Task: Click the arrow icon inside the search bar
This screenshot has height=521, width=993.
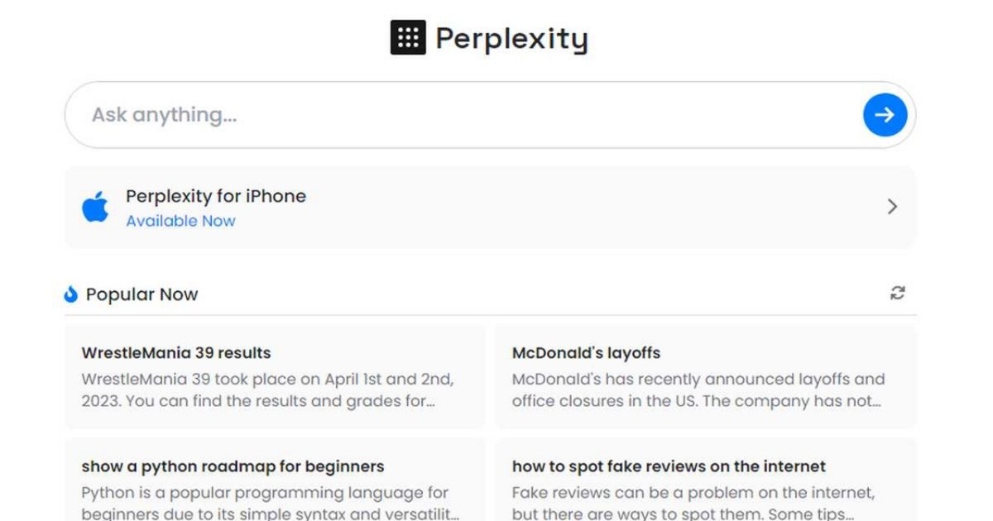Action: [884, 115]
